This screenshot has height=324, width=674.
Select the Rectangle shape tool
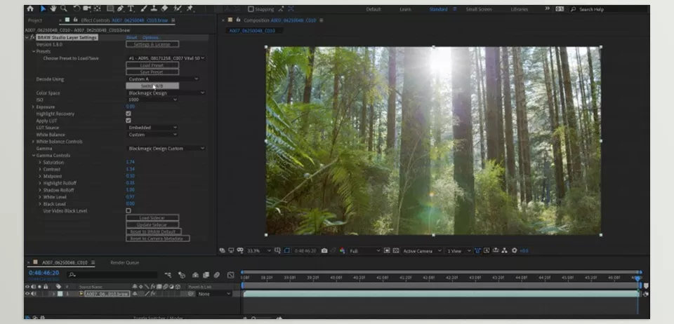pos(110,8)
